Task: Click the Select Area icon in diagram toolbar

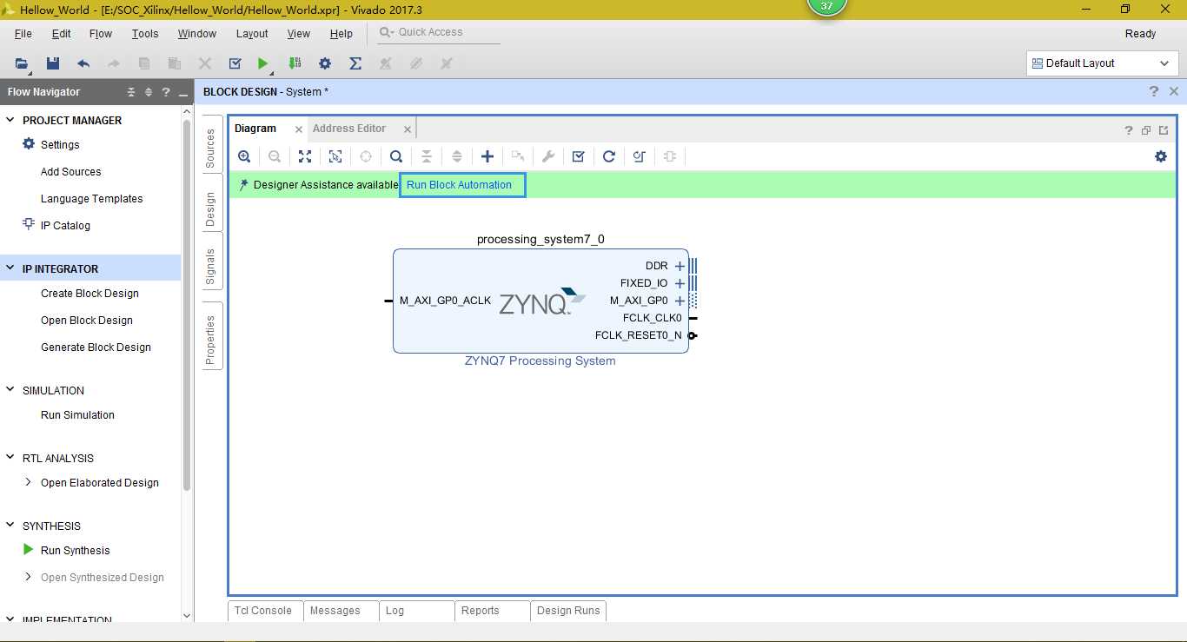Action: [x=335, y=156]
